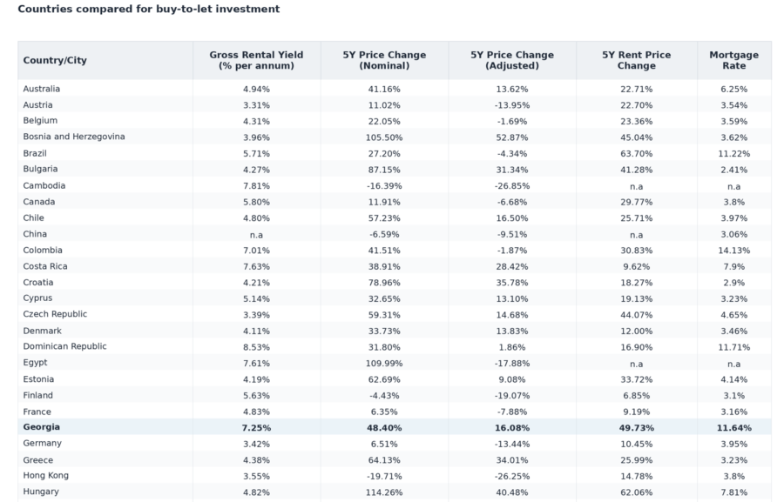This screenshot has height=502, width=784.
Task: Open the Australia country row
Action: click(x=395, y=89)
